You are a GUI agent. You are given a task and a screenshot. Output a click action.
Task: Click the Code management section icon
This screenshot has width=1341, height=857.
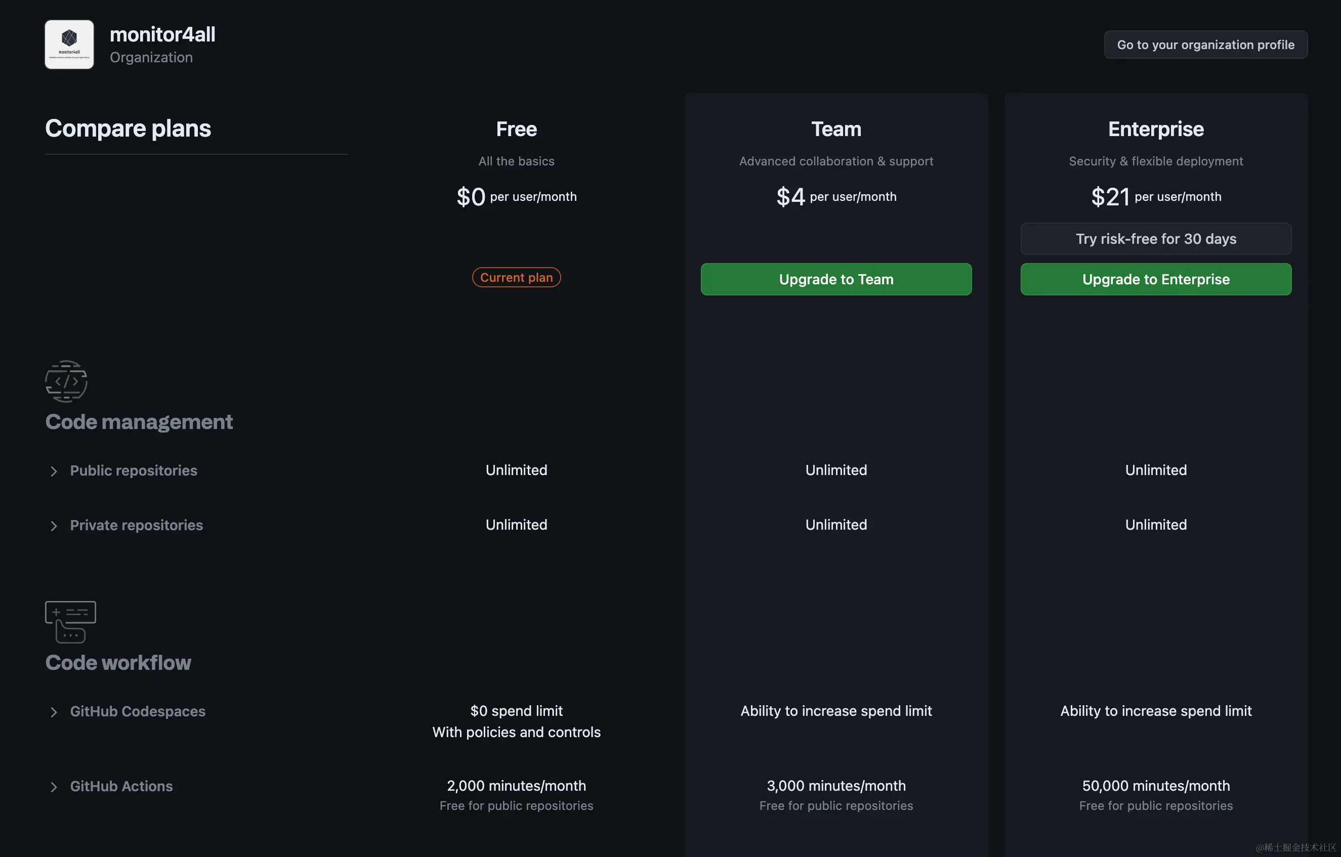point(66,381)
